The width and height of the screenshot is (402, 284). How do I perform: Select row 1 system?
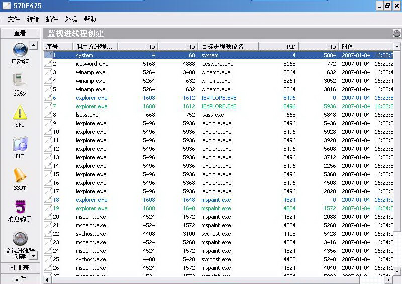pos(218,55)
